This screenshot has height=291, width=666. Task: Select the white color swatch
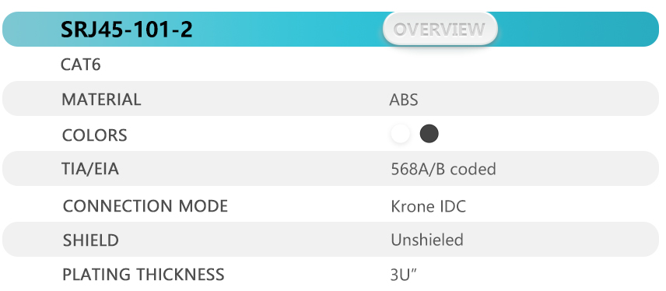point(400,133)
